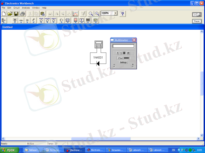Image resolution: width=205 pixels, height=153 pixels.
Task: Paste from clipboard toolbar icon
Action: coord(42,13)
